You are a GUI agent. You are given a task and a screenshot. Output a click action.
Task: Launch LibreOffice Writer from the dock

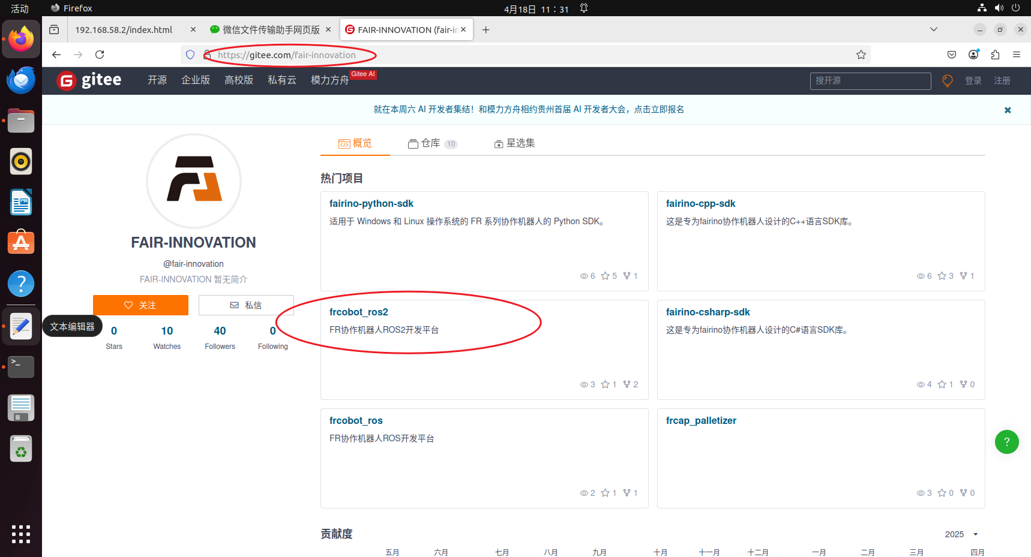[x=21, y=202]
